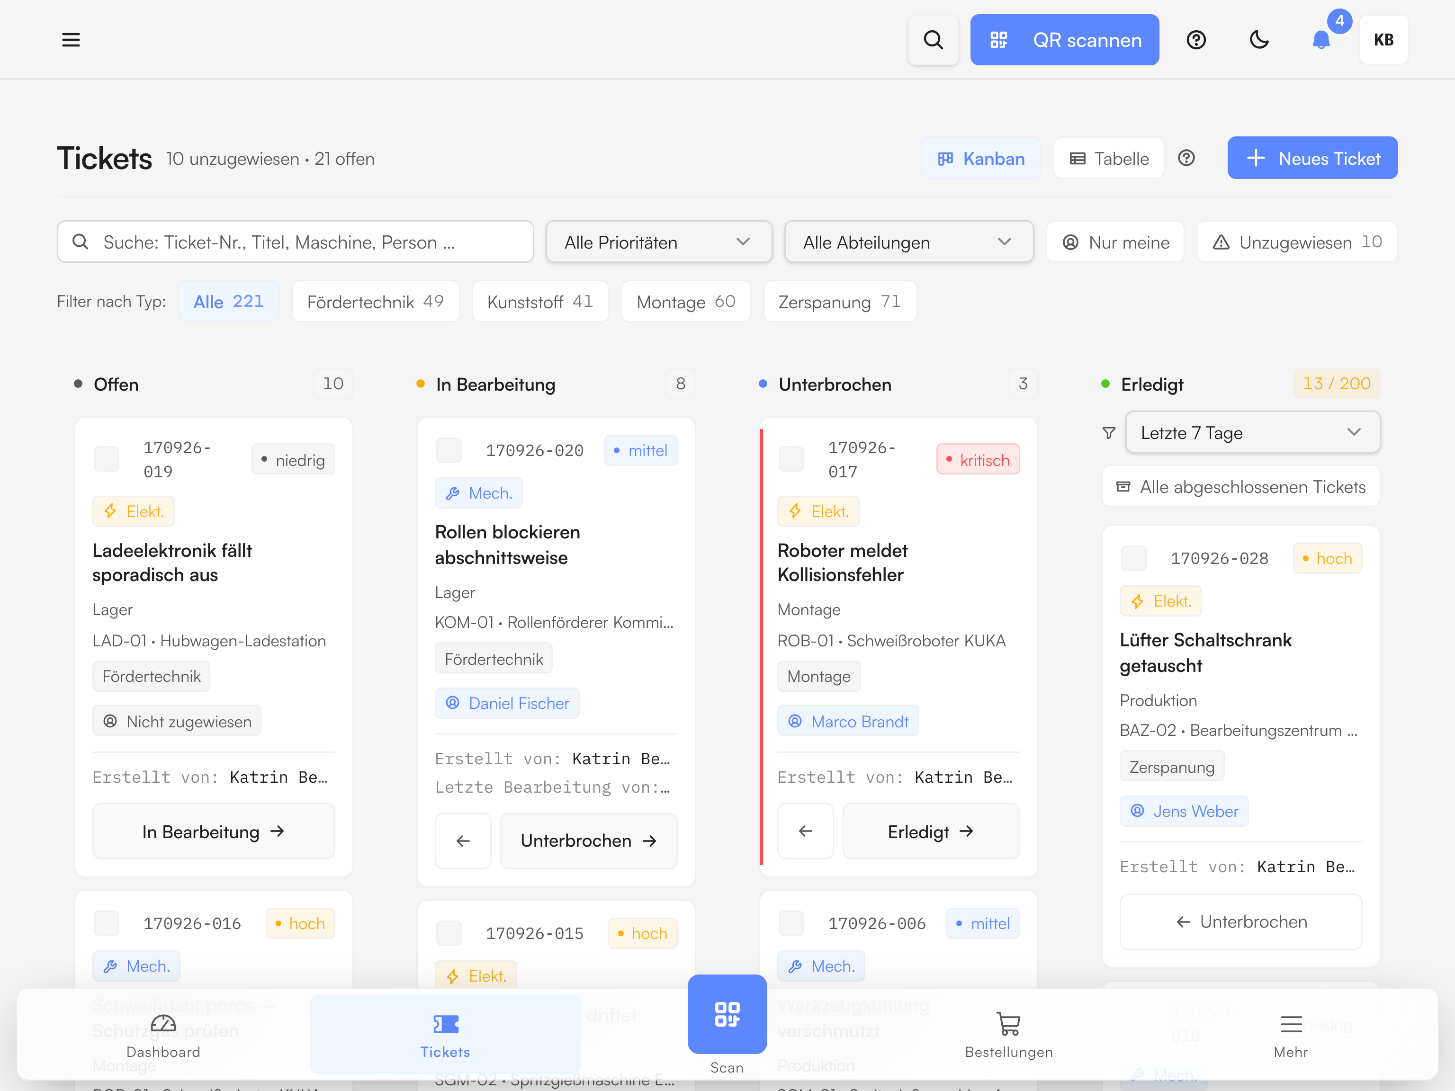The height and width of the screenshot is (1091, 1455).
Task: Click the search magnifier icon in header
Action: [933, 40]
